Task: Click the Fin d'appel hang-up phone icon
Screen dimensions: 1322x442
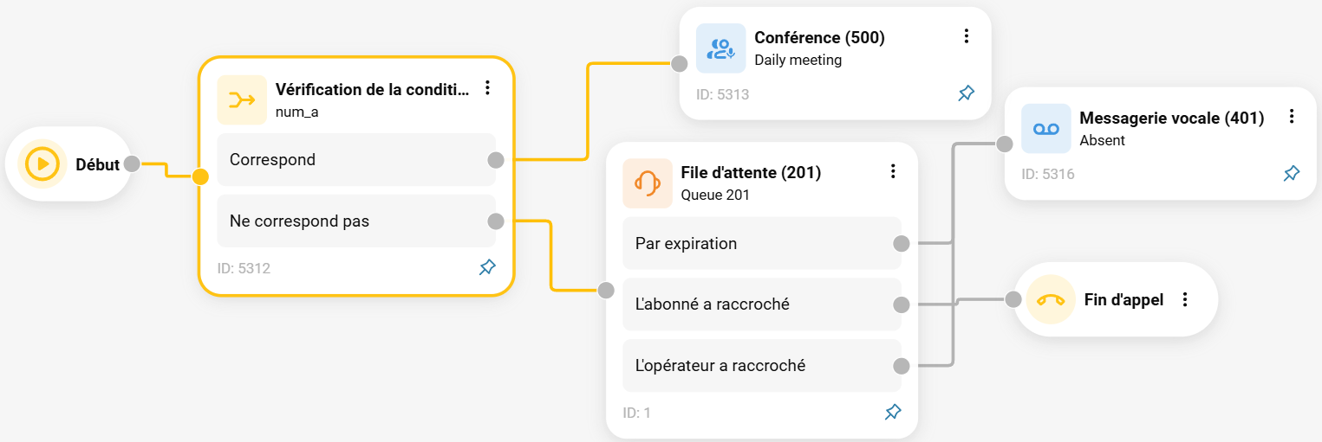Action: pos(1051,300)
